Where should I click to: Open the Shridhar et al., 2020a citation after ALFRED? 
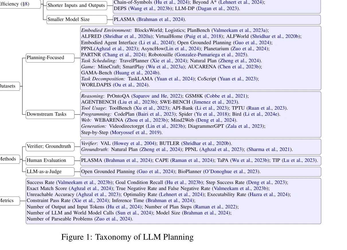pos(128,36)
